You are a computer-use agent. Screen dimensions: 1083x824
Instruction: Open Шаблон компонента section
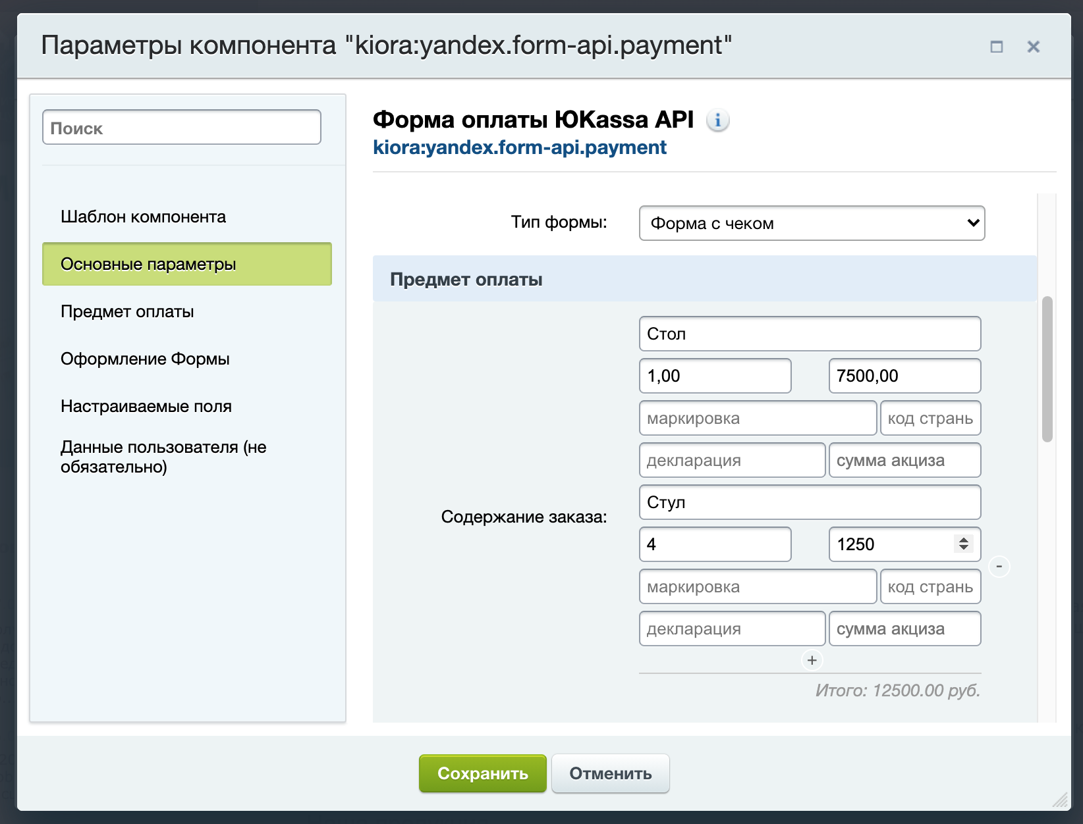point(143,217)
